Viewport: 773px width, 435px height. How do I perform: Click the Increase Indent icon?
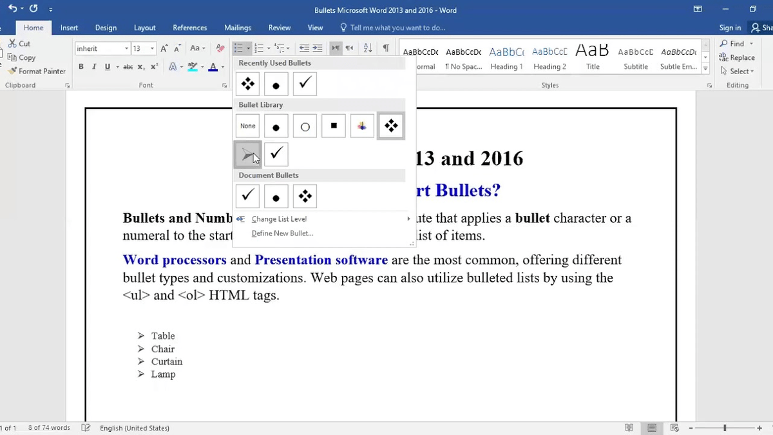point(318,48)
